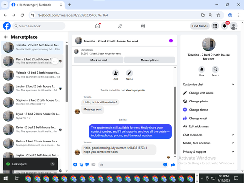Click the Search Facebook field
This screenshot has height=183, width=244.
tap(39, 26)
